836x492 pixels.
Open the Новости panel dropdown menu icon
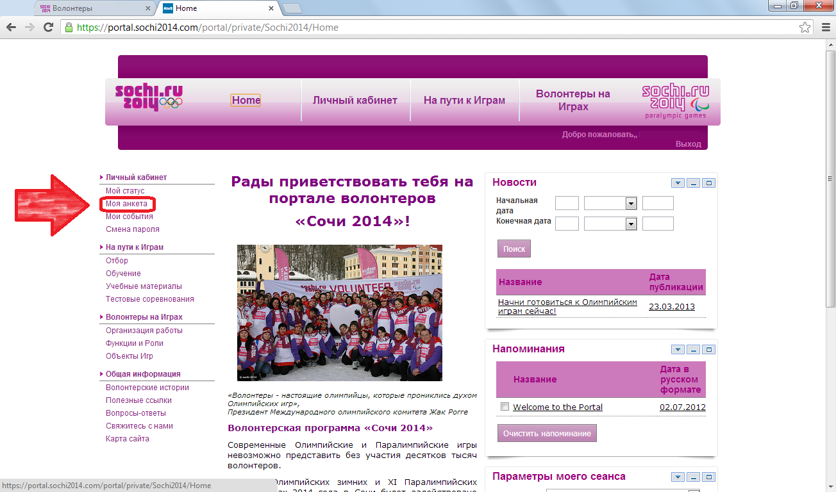tap(678, 183)
